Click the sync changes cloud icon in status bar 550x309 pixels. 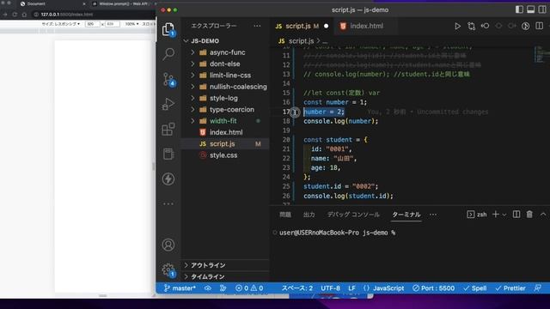point(208,288)
